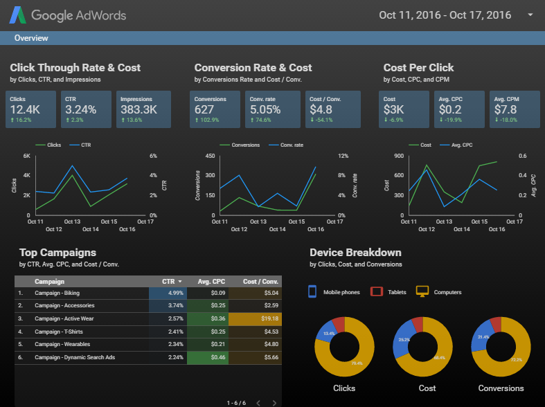Select the Campaign - T-Shirts row
Screen dimensions: 545x407
148,332
